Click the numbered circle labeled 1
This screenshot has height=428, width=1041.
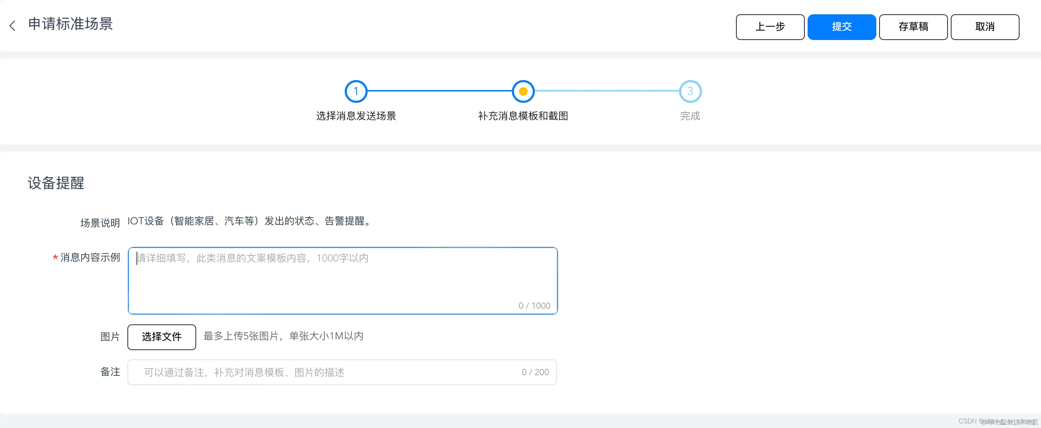coord(355,91)
